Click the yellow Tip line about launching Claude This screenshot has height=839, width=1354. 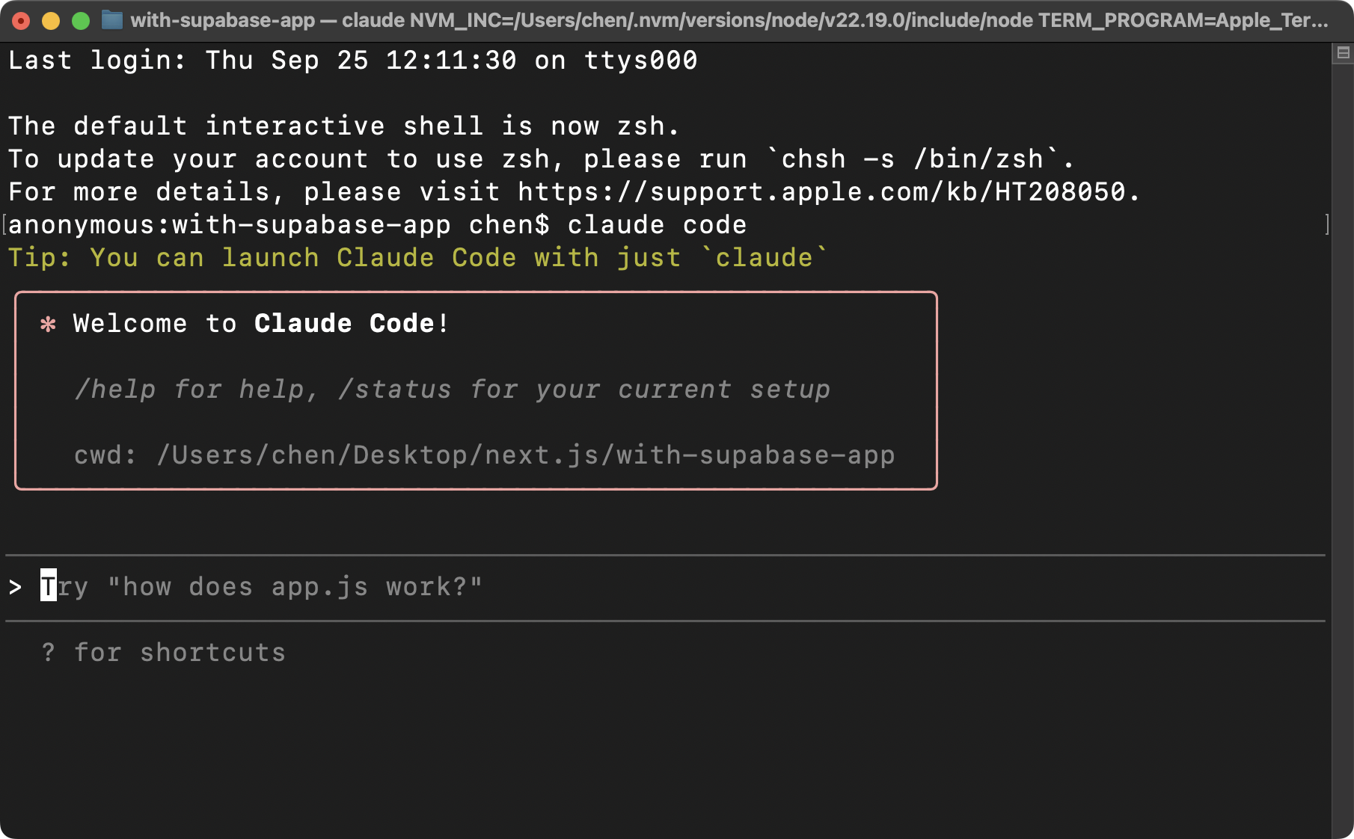click(417, 258)
